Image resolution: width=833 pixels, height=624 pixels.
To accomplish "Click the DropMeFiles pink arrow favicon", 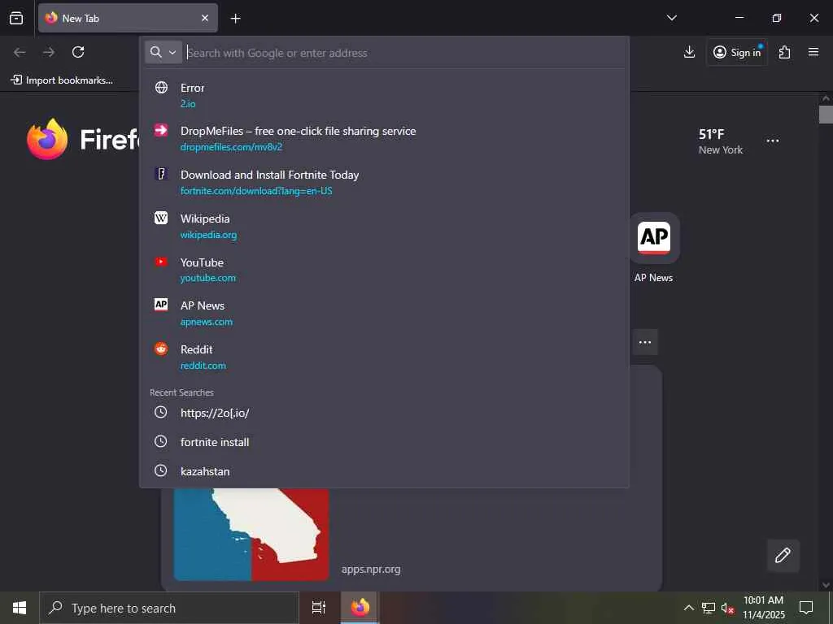I will pos(161,131).
